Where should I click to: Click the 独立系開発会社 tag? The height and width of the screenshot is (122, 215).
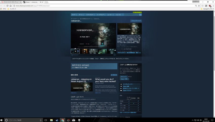click(x=131, y=53)
